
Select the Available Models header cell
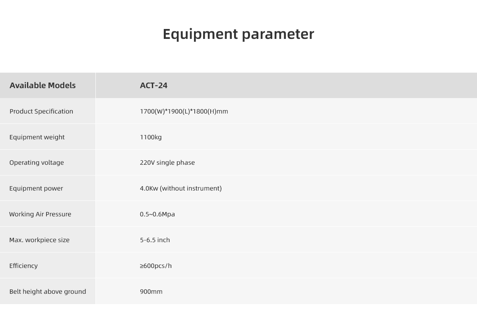[43, 85]
